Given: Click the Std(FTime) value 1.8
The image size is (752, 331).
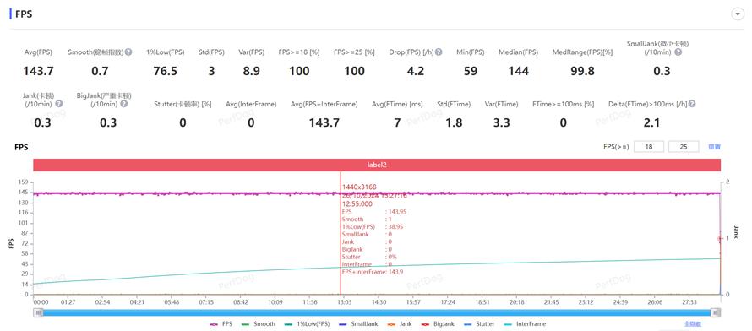Looking at the screenshot, I should coord(454,123).
